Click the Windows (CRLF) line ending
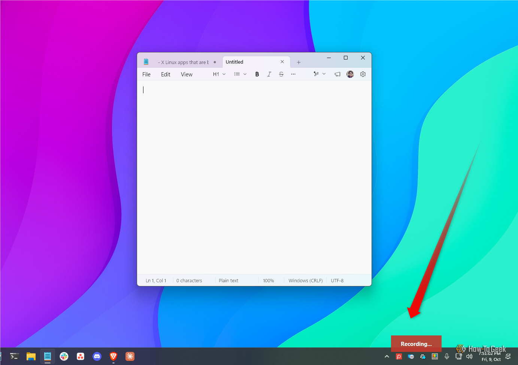This screenshot has height=365, width=518. coord(306,280)
